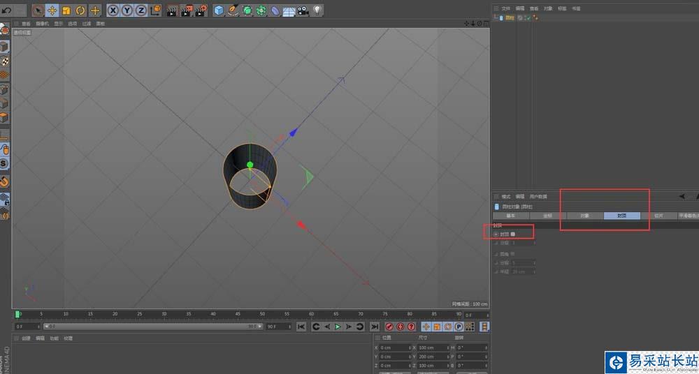Image resolution: width=699 pixels, height=374 pixels.
Task: Add a floor environment object
Action: (289, 10)
